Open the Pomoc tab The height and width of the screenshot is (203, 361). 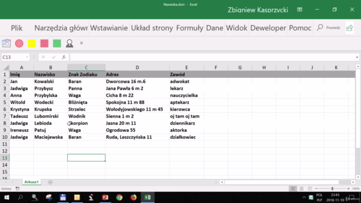(300, 28)
